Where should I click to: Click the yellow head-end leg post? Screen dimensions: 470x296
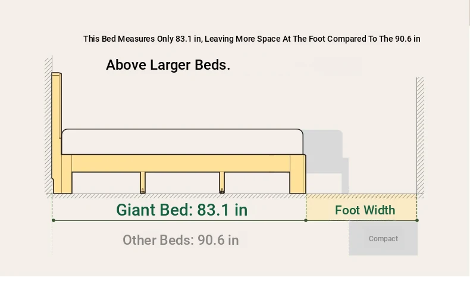point(67,174)
